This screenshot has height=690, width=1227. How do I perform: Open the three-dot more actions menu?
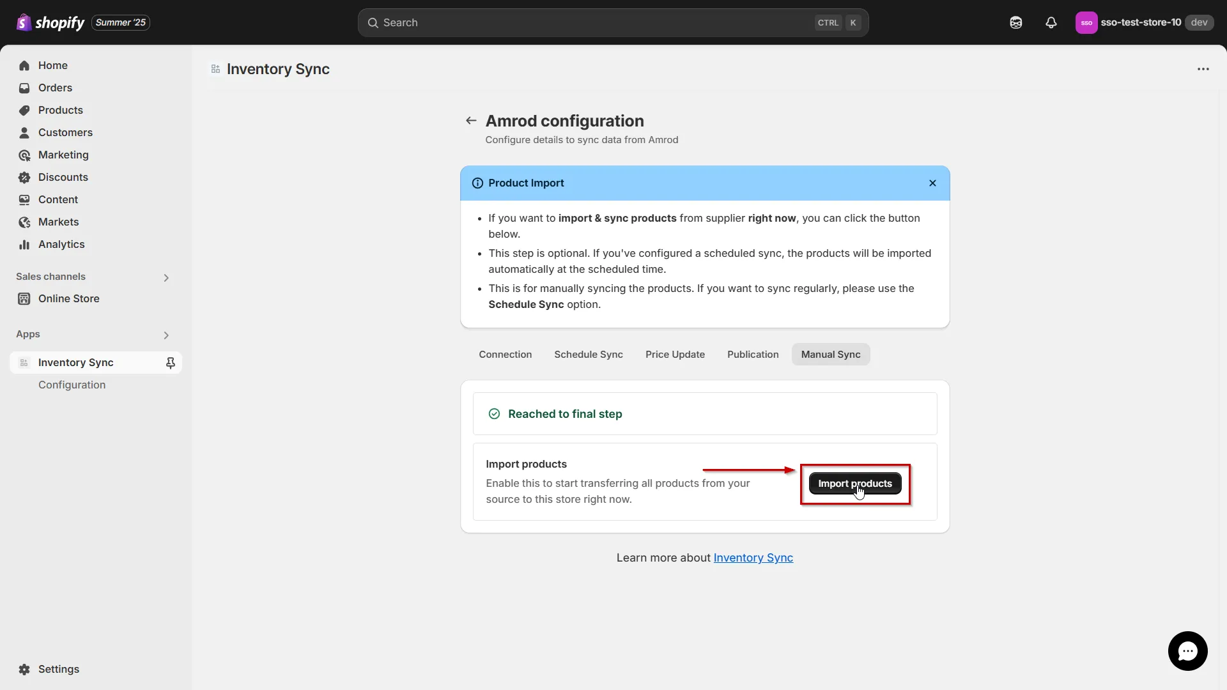click(1203, 69)
